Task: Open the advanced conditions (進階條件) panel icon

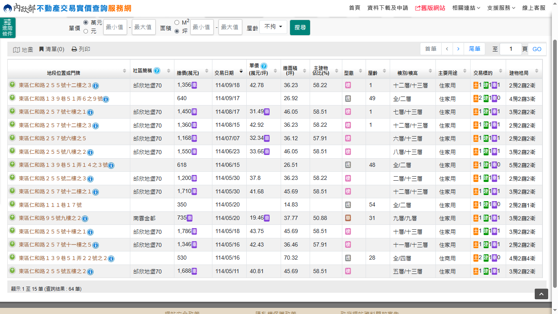Action: (8, 28)
